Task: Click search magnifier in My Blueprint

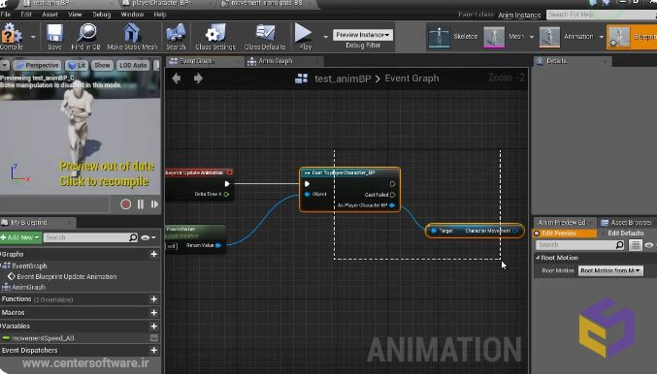Action: pyautogui.click(x=133, y=237)
